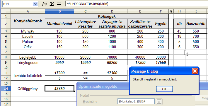Screen dimensions: 208x106
Task: Click the cell with 17550
Action: 161,62
